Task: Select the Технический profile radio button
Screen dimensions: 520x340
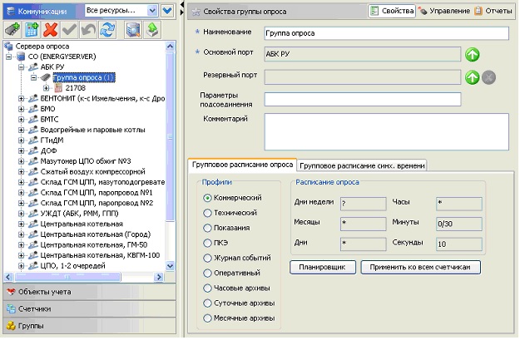Action: tap(208, 213)
